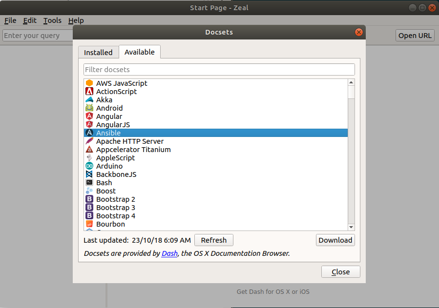Click the Enter your query search box
439x308 pixels.
point(38,36)
